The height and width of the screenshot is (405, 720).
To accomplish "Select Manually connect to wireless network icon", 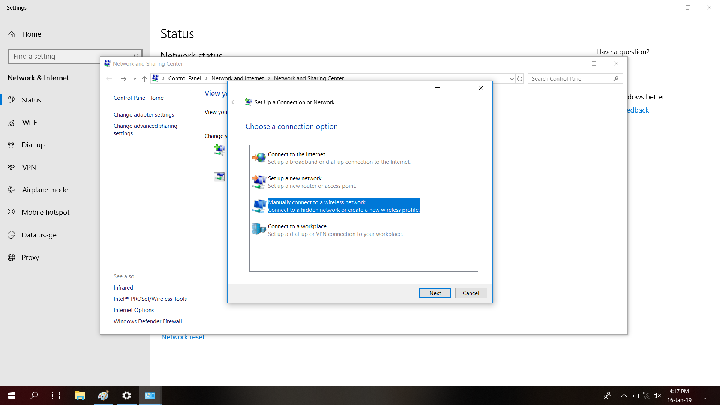I will [x=259, y=206].
